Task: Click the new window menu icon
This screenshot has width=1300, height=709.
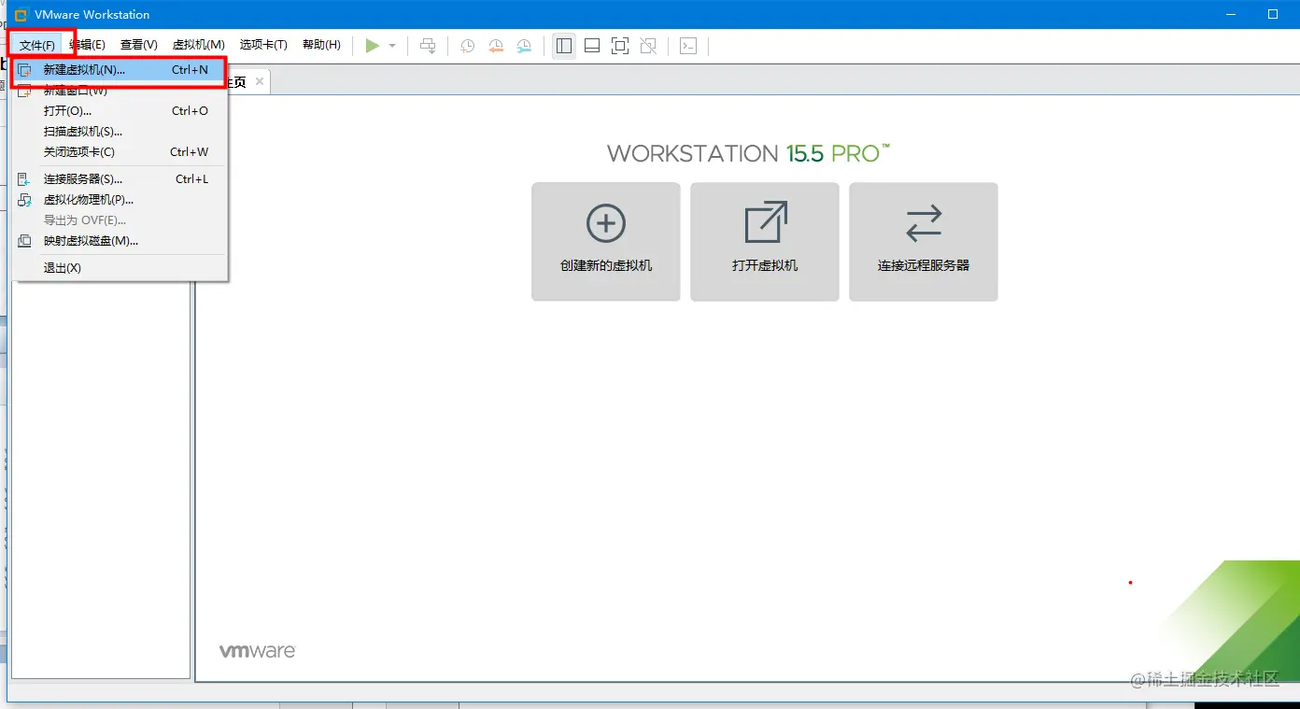Action: tap(24, 91)
